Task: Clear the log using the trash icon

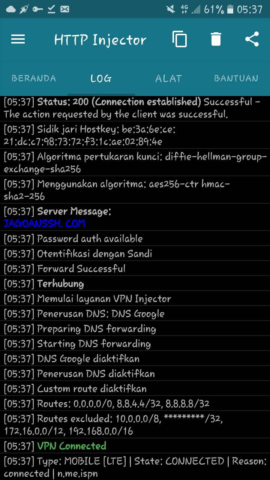Action: click(216, 39)
